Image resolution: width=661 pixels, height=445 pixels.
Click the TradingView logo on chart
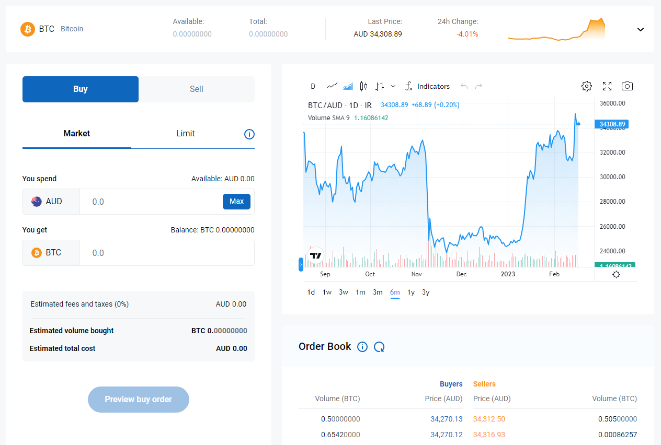(x=315, y=255)
